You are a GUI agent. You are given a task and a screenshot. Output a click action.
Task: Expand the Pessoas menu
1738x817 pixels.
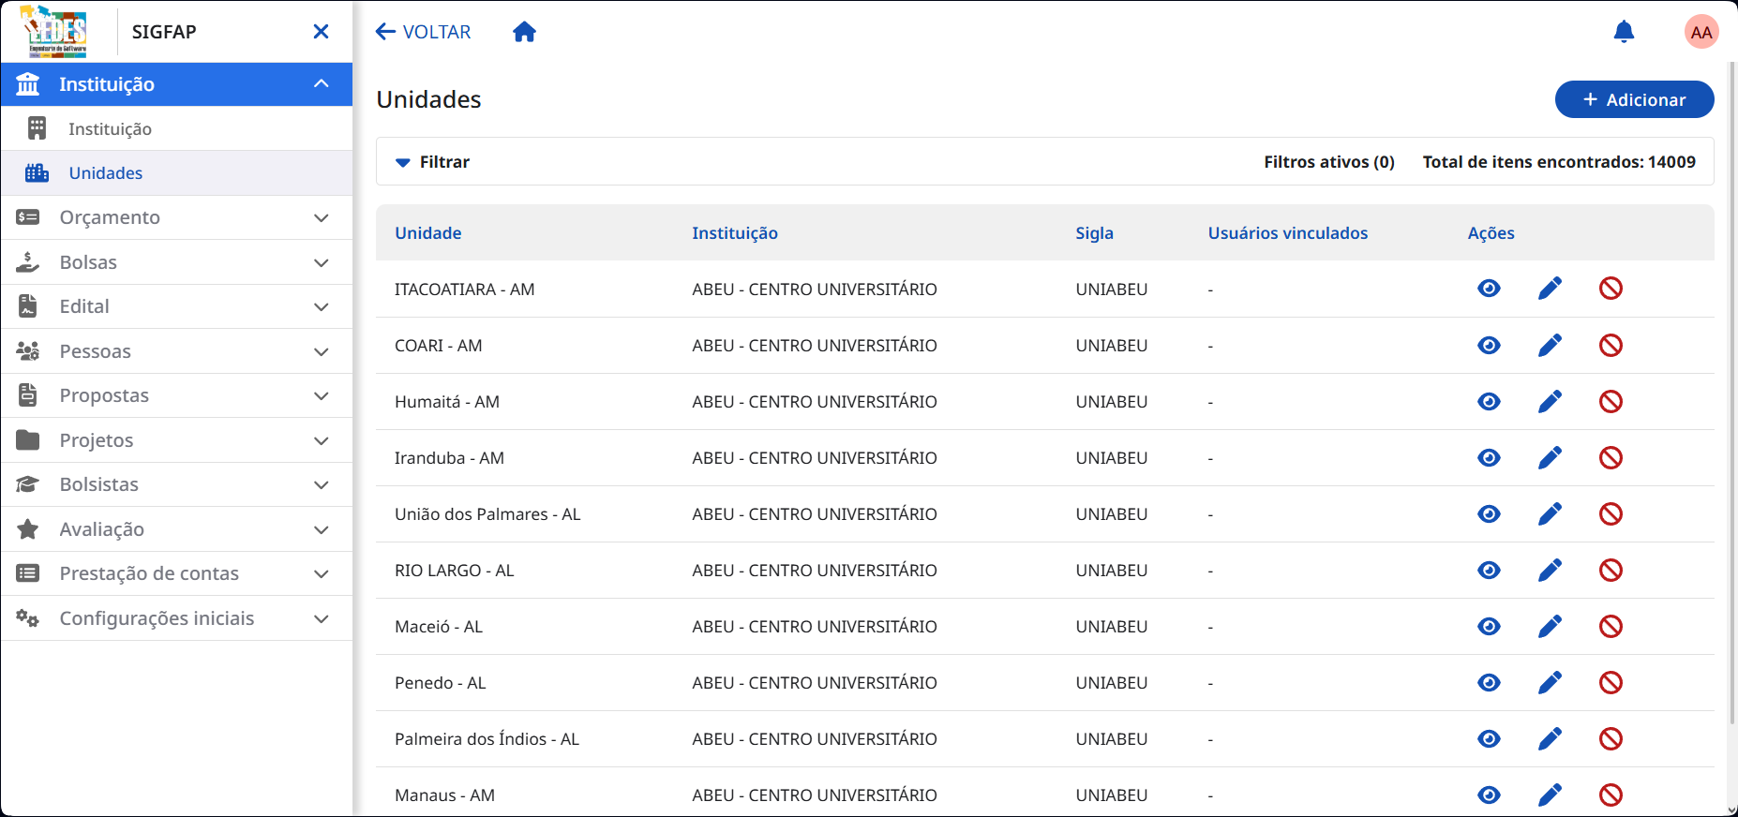coord(176,351)
